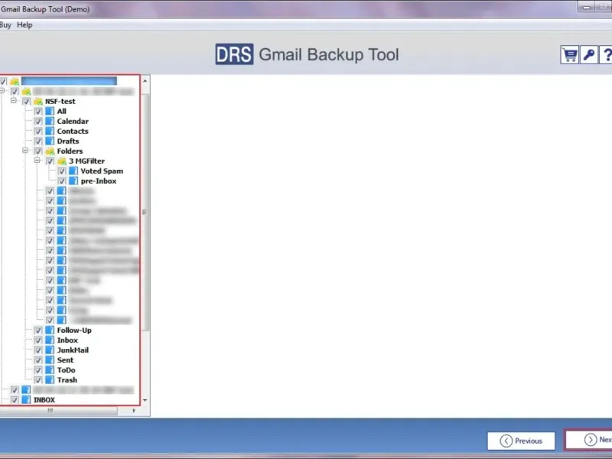Toggle the Follow-Up checkbox

click(37, 330)
